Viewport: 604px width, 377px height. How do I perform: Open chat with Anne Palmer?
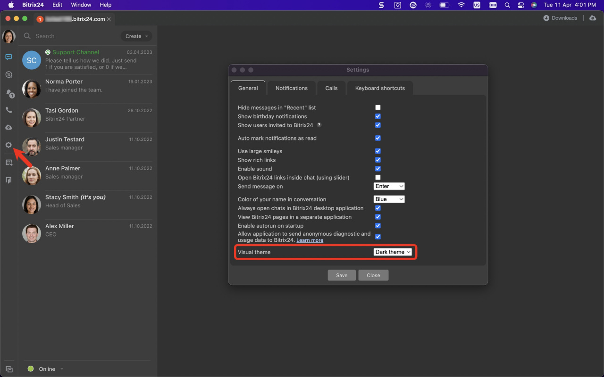[87, 176]
